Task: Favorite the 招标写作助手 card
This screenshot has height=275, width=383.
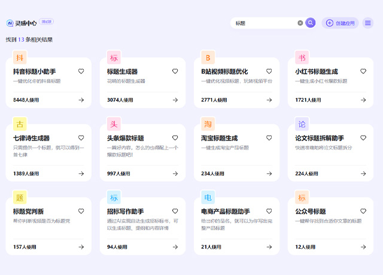Action: pos(175,211)
